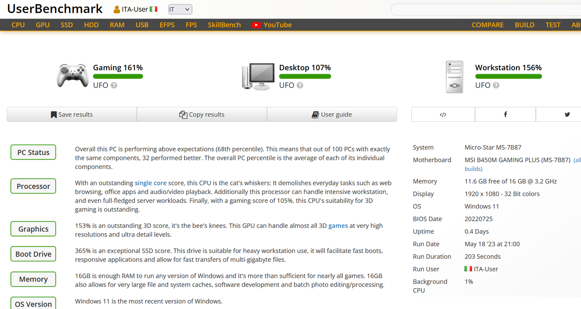Click the Memory button
The image size is (581, 309).
tap(33, 279)
